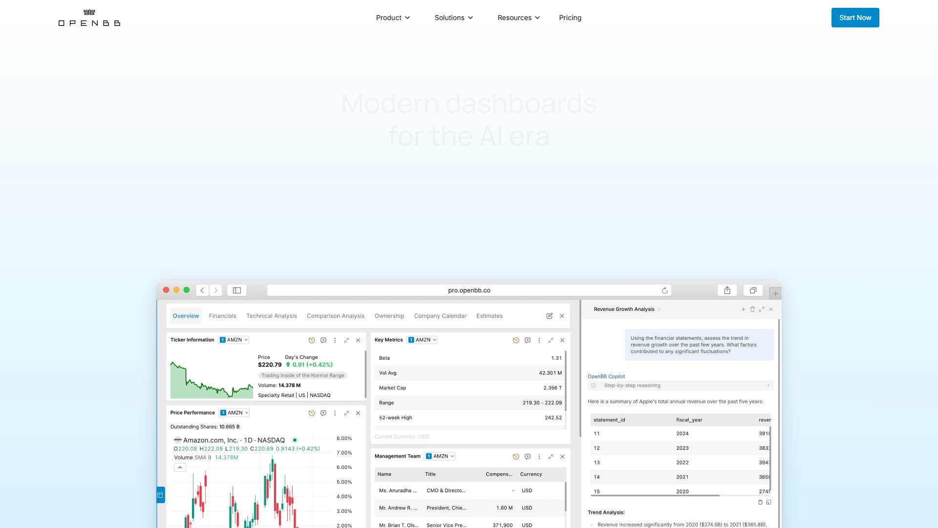Start new Copilot chat with plus icon
The height and width of the screenshot is (528, 938).
(743, 309)
